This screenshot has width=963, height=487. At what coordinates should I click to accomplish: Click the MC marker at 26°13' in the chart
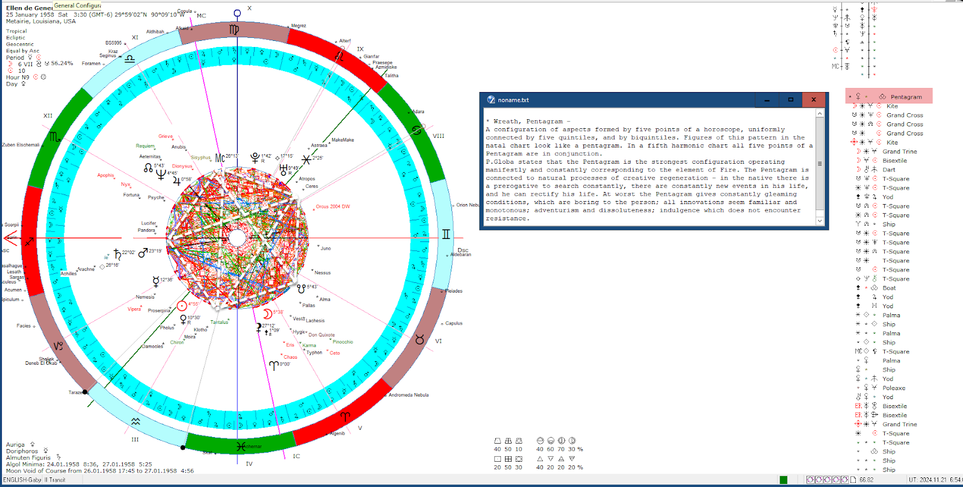[220, 158]
